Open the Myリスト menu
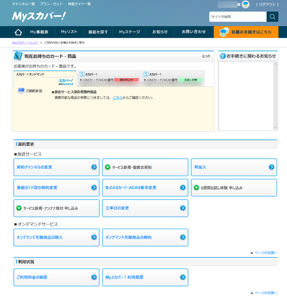The image size is (287, 297). coord(69,32)
